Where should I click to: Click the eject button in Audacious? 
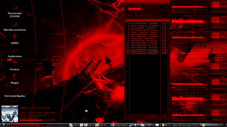click(149, 16)
